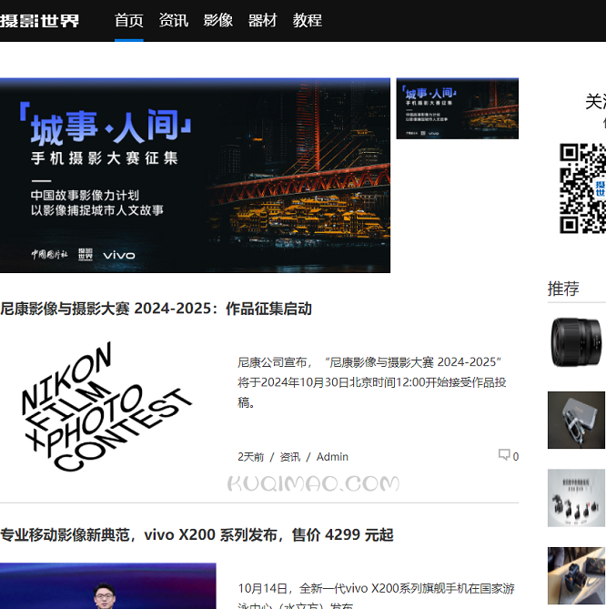Go to the 影像 section

click(218, 21)
